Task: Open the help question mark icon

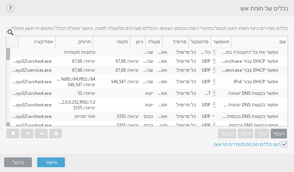Action: 10,8
